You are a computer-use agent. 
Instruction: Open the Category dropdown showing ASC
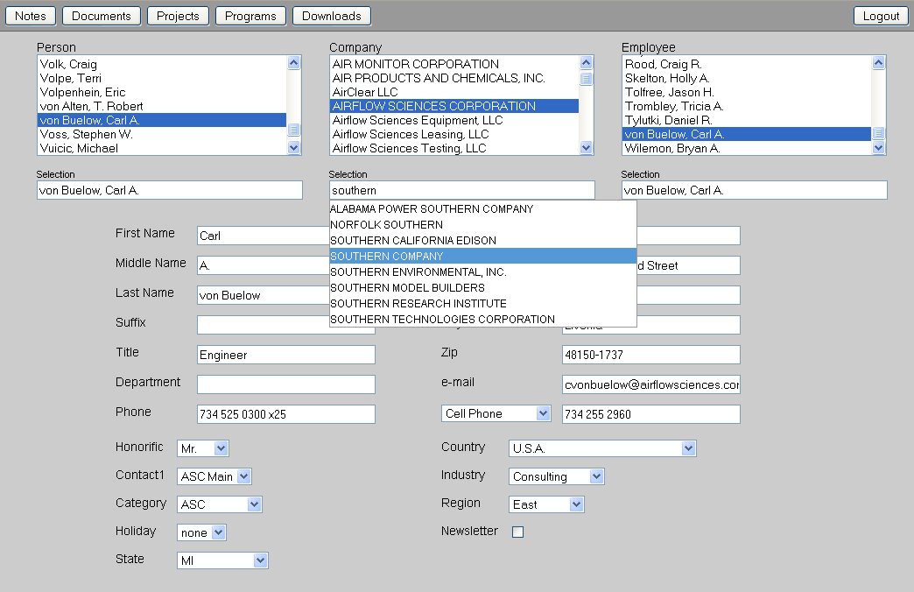219,504
